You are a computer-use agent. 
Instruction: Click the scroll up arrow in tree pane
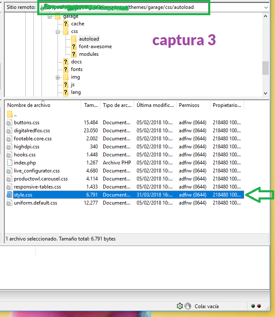point(266,16)
